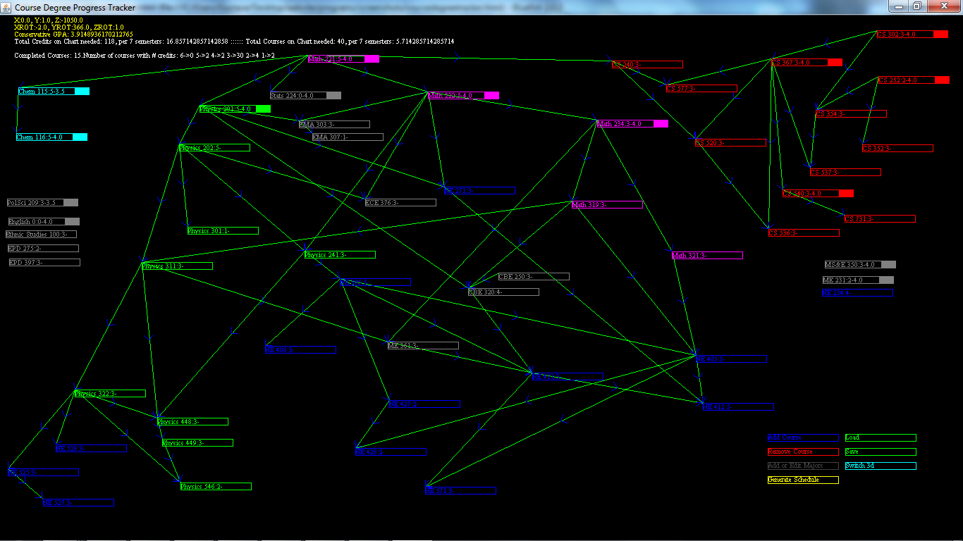The width and height of the screenshot is (963, 541).
Task: Select the CS 367 course node
Action: pos(806,63)
